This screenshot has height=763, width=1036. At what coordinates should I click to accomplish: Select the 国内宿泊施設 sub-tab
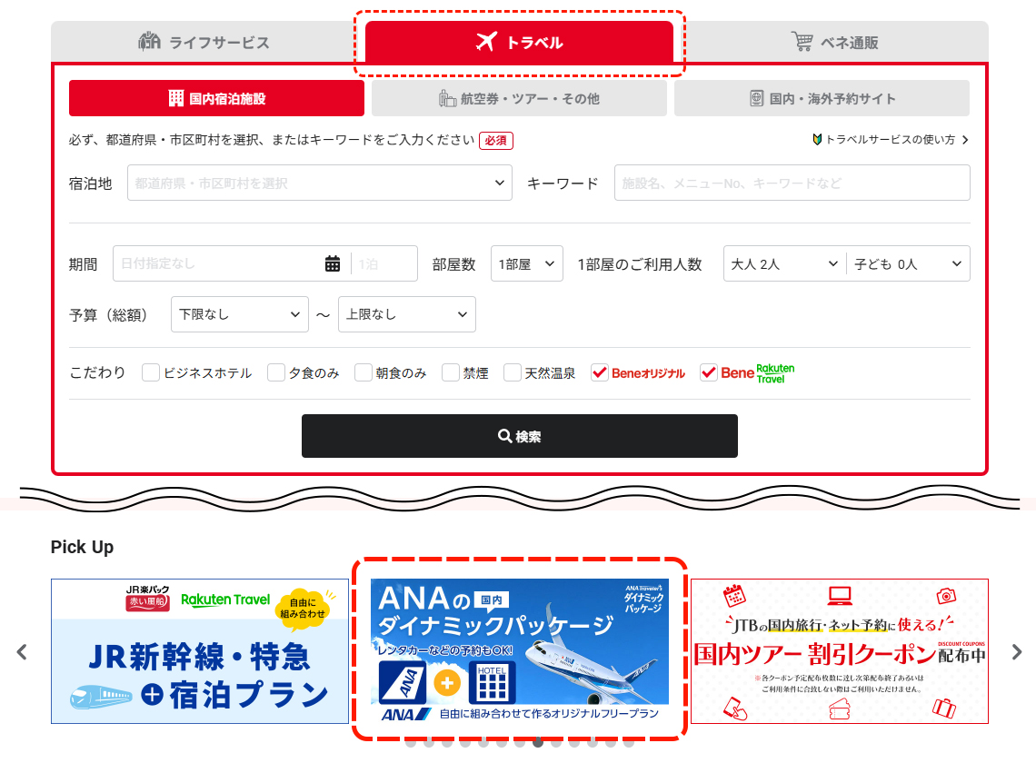click(216, 98)
